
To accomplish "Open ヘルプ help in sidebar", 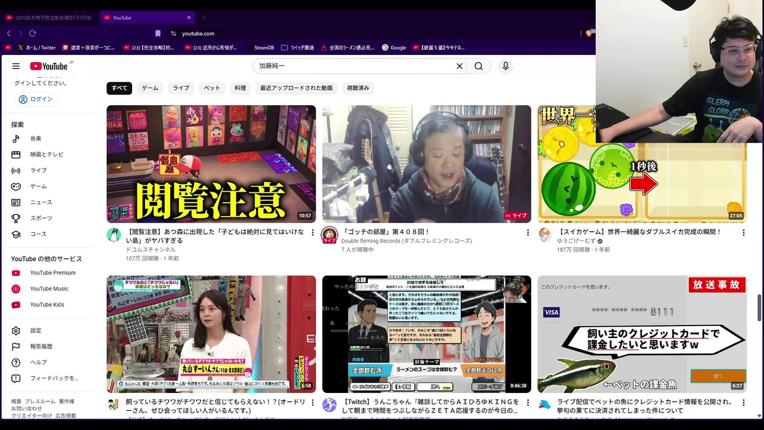I will (x=48, y=363).
